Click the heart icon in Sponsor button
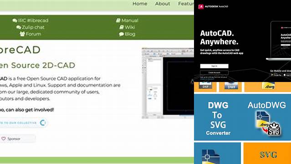This screenshot has width=291, height=164. point(4,139)
